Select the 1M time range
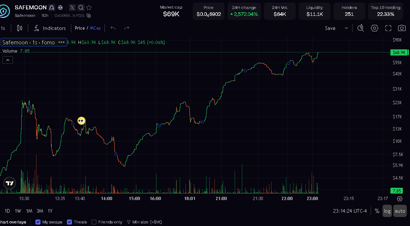 (29, 211)
